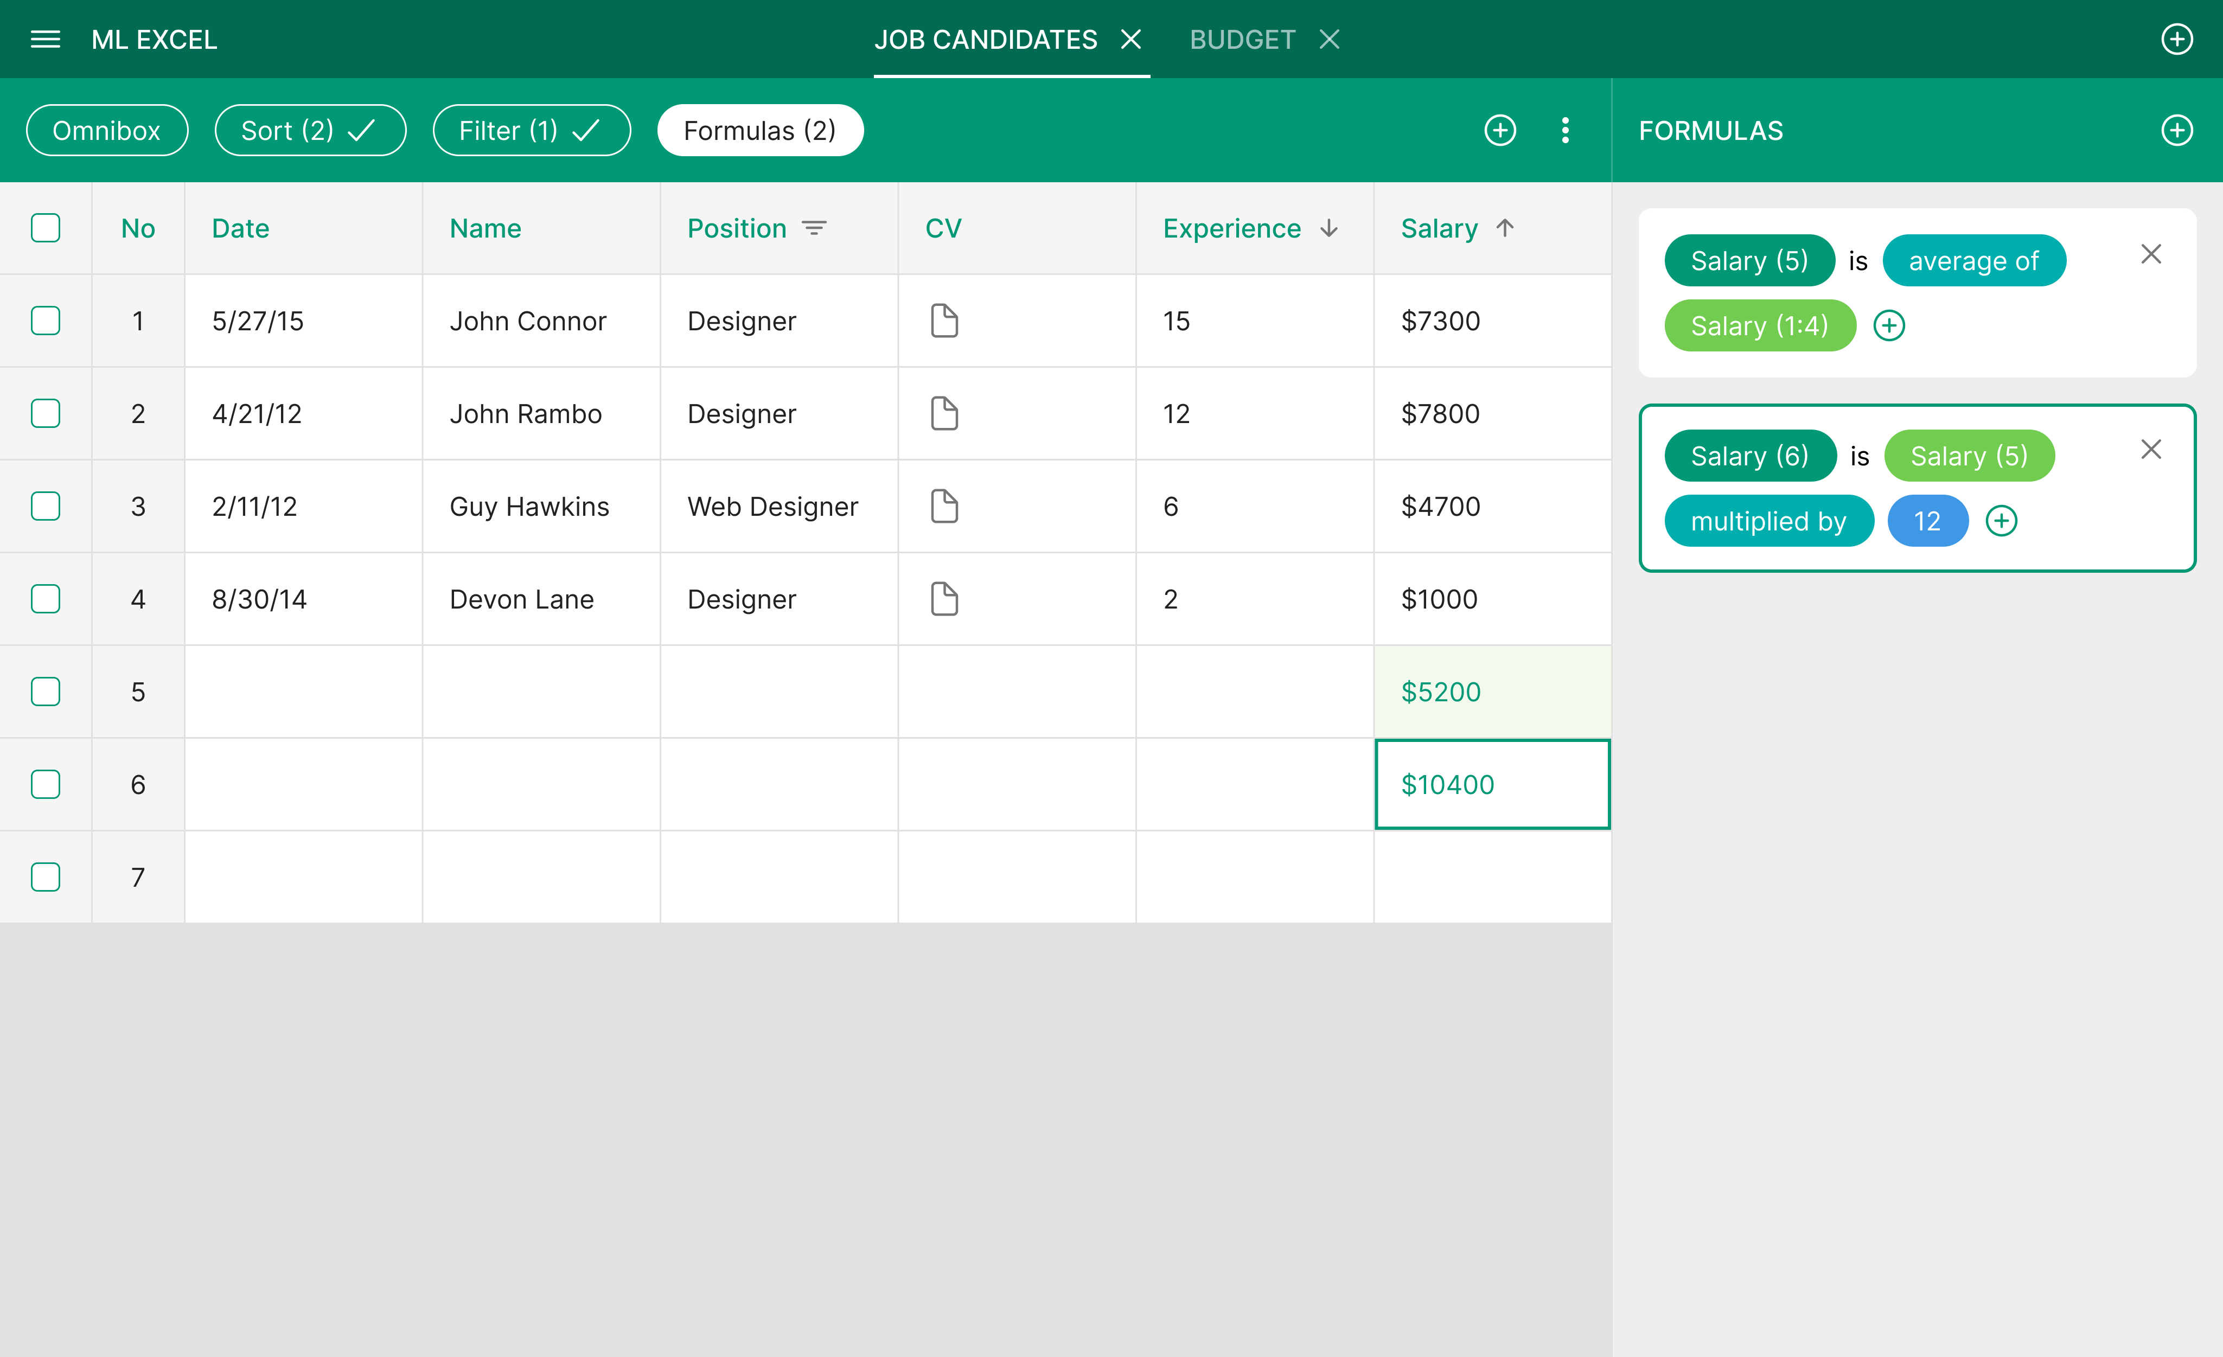The height and width of the screenshot is (1357, 2223).
Task: Open the Omnibox pill button
Action: pos(106,131)
